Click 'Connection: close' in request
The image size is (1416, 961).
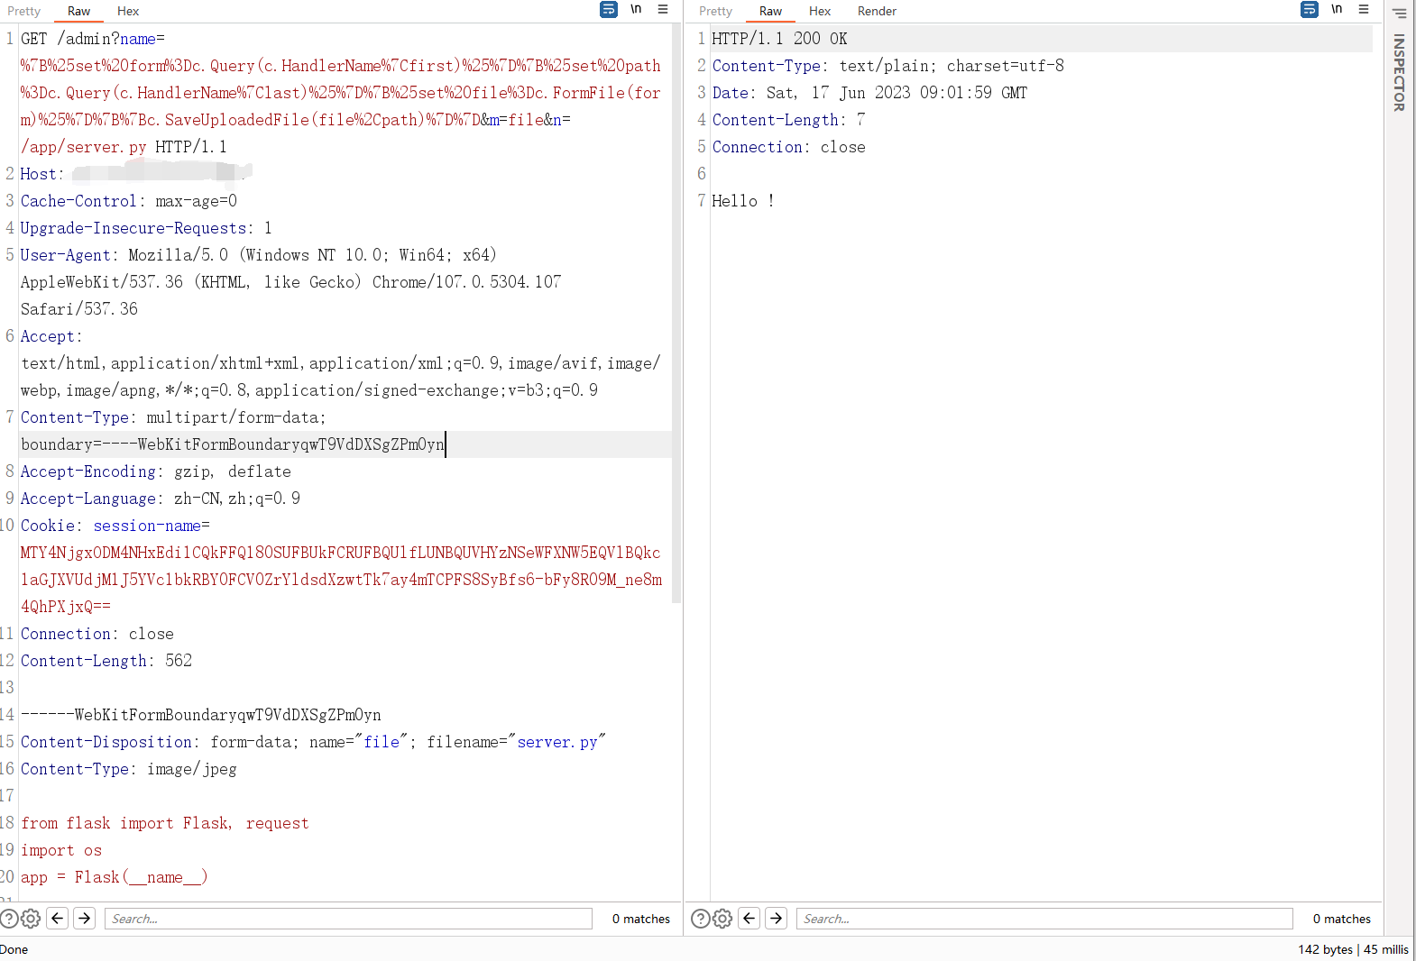(x=97, y=634)
